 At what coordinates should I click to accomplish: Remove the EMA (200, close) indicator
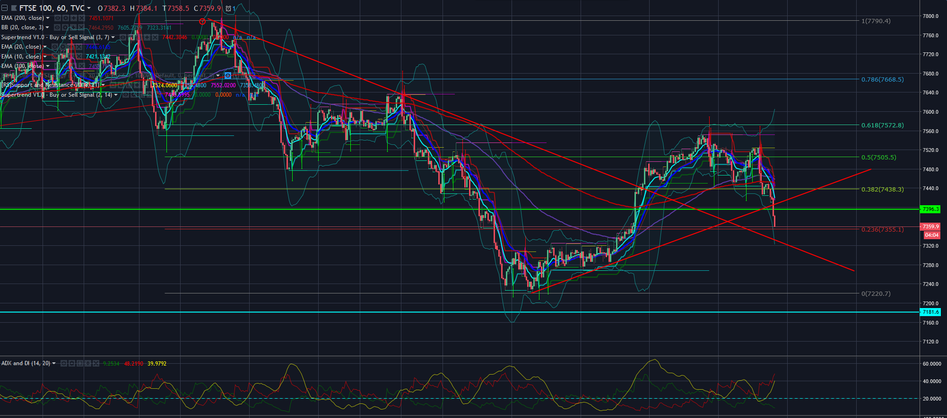pyautogui.click(x=82, y=18)
